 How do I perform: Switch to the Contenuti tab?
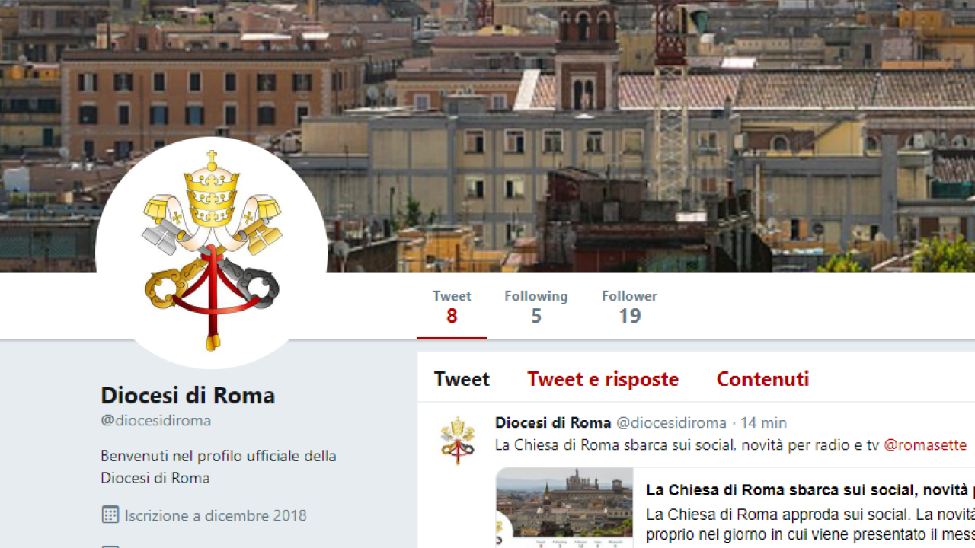(762, 379)
